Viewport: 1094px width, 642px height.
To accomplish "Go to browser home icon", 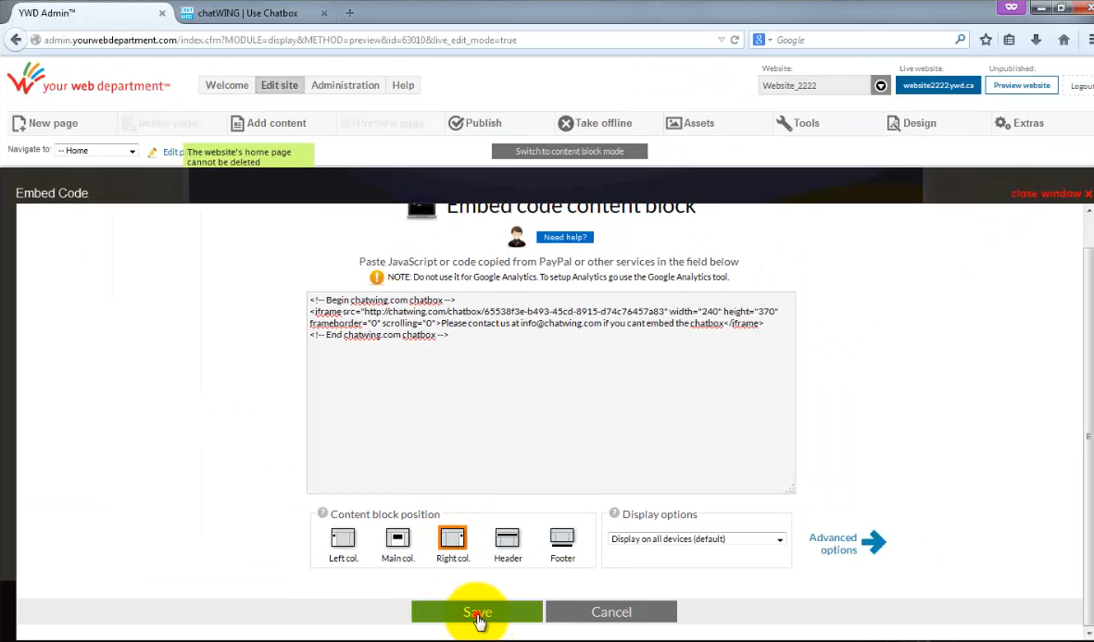I will (1063, 40).
